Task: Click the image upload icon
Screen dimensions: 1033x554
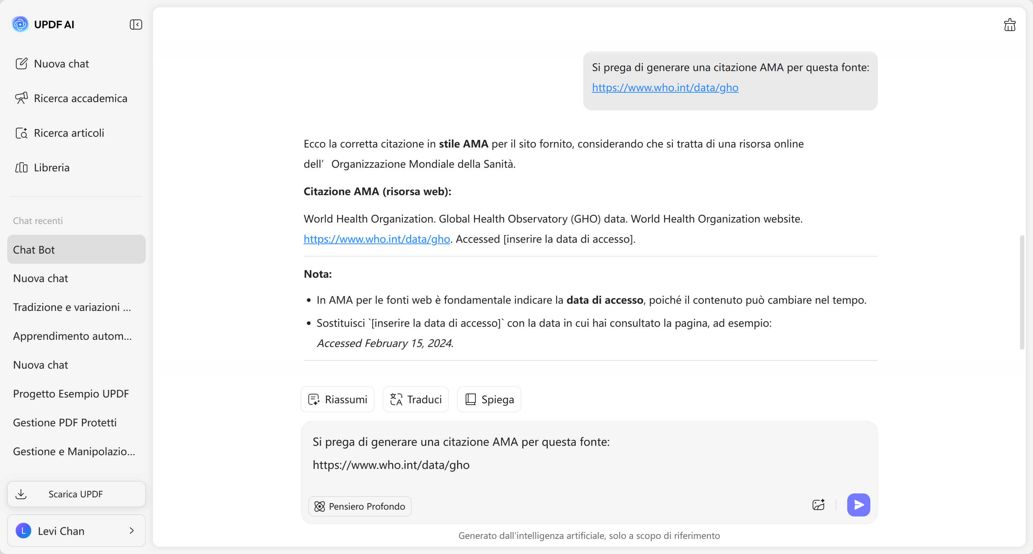Action: (818, 505)
